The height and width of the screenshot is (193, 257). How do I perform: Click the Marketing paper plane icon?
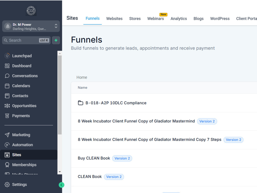[x=7, y=135]
